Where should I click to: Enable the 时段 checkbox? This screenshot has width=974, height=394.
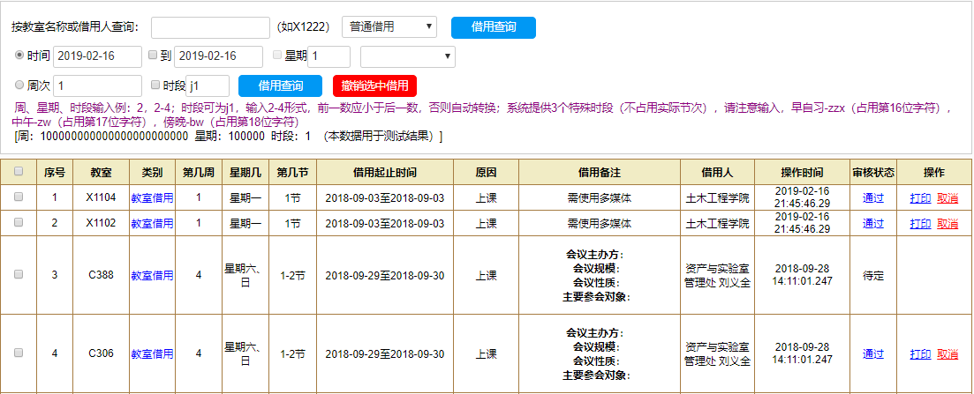pyautogui.click(x=155, y=85)
